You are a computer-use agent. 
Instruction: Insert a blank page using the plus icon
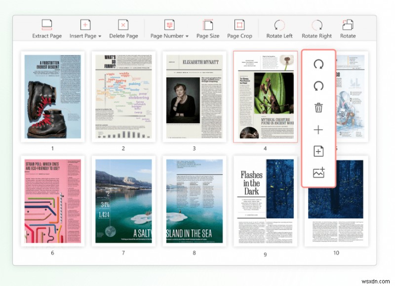[318, 130]
